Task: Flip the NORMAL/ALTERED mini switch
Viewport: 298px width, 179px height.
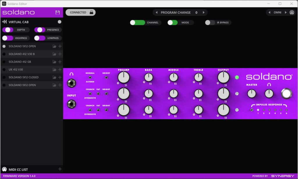Action: coord(90,77)
